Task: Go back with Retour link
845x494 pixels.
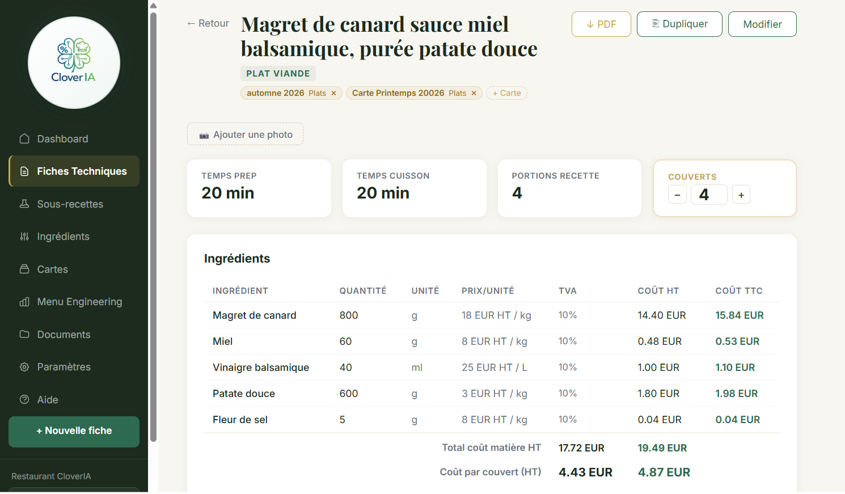Action: coord(208,23)
